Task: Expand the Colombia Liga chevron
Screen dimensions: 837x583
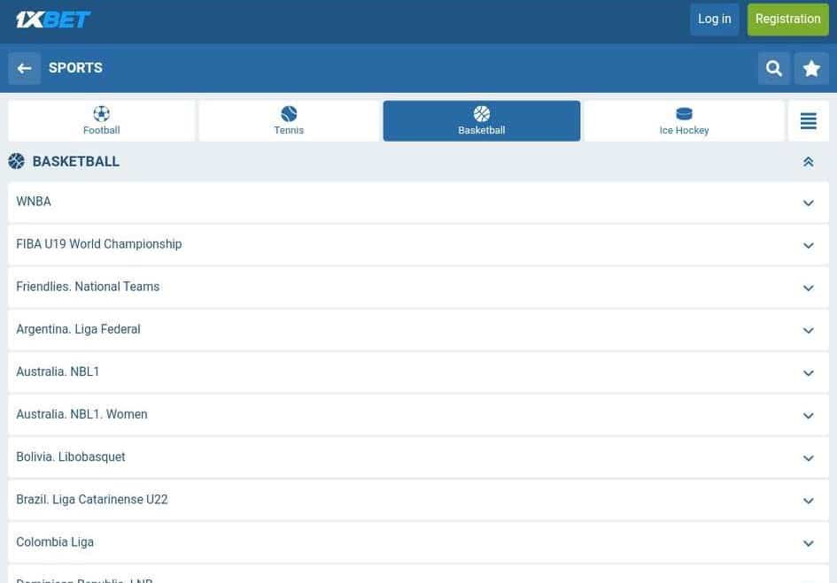Action: point(808,542)
